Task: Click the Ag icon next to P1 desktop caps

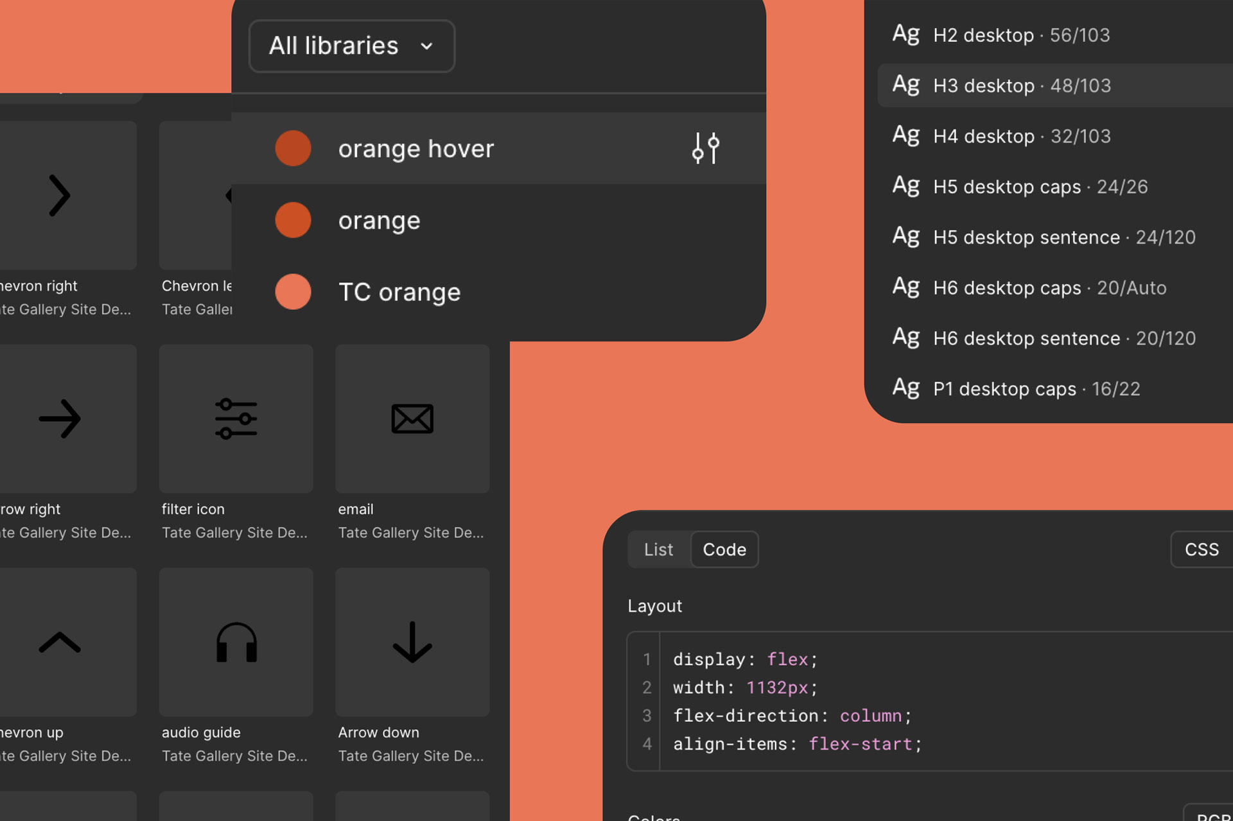Action: [906, 388]
